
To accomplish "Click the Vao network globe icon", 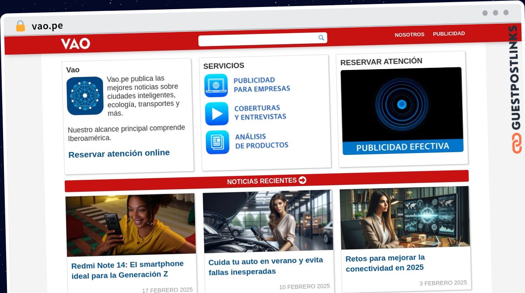I will (x=85, y=96).
